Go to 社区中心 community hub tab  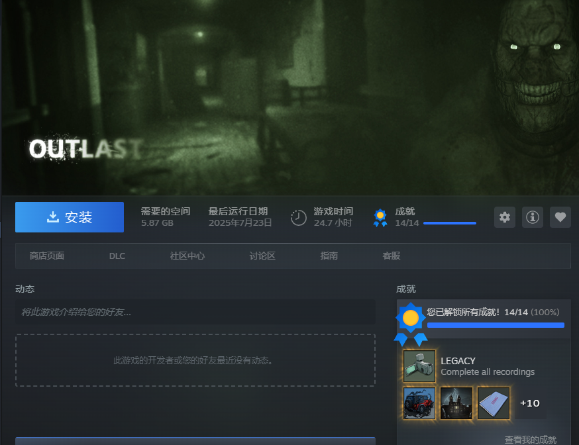pos(187,256)
